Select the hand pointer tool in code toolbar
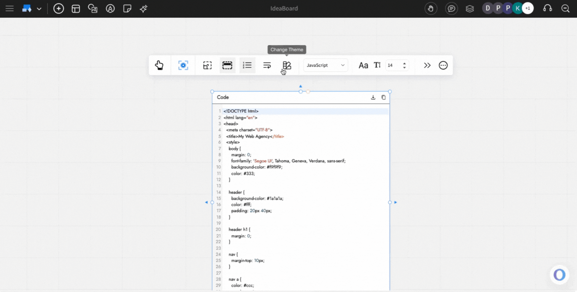The image size is (577, 292). pyautogui.click(x=159, y=65)
